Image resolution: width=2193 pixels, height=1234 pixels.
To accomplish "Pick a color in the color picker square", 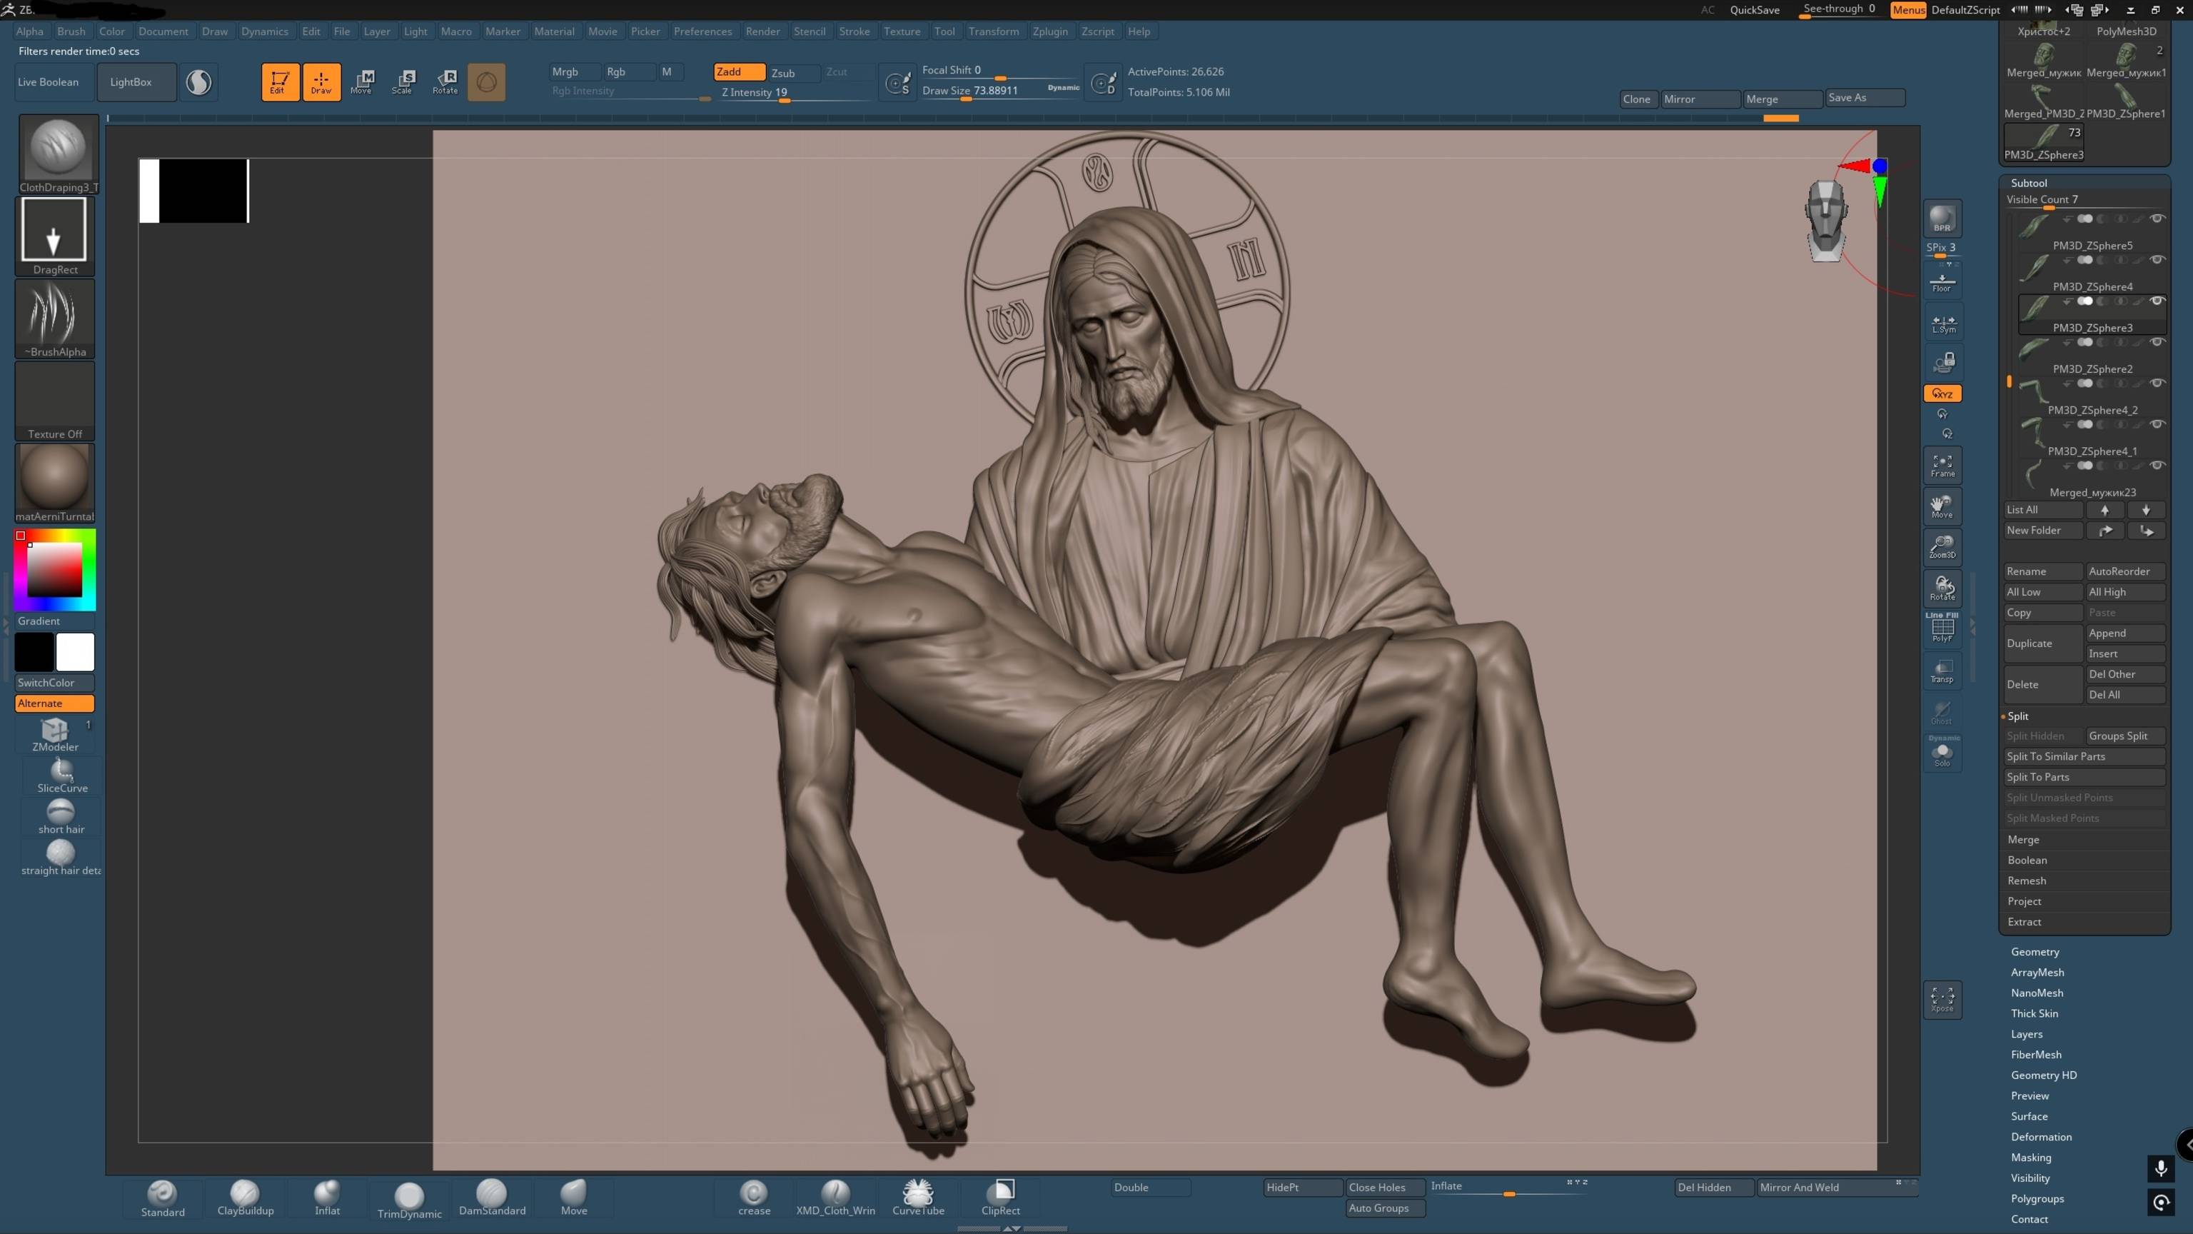I will (54, 570).
